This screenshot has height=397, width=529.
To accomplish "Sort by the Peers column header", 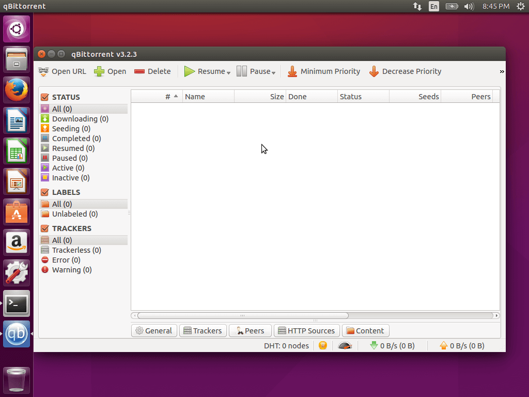I will [466, 97].
